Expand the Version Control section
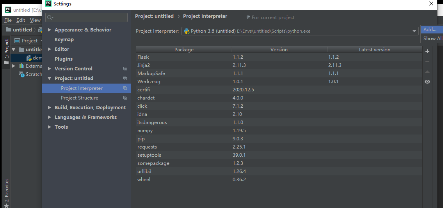The width and height of the screenshot is (443, 208). [x=50, y=69]
